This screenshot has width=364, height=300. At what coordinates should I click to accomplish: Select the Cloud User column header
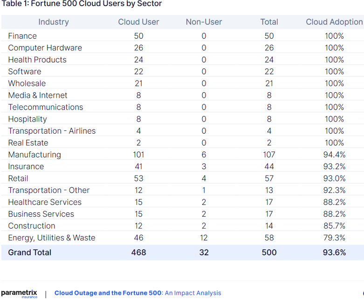click(138, 22)
